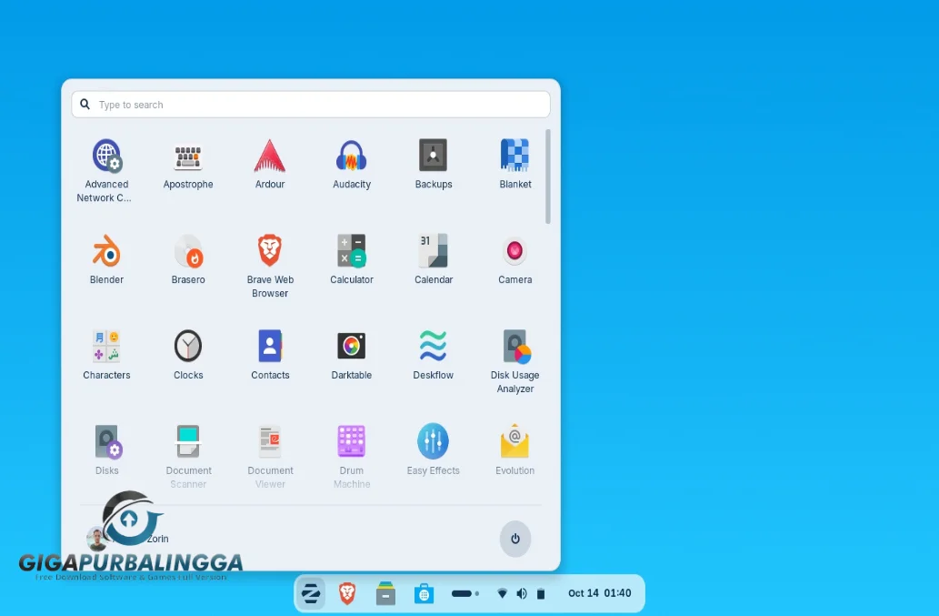
Task: Open Brave from the taskbar
Action: pyautogui.click(x=346, y=592)
